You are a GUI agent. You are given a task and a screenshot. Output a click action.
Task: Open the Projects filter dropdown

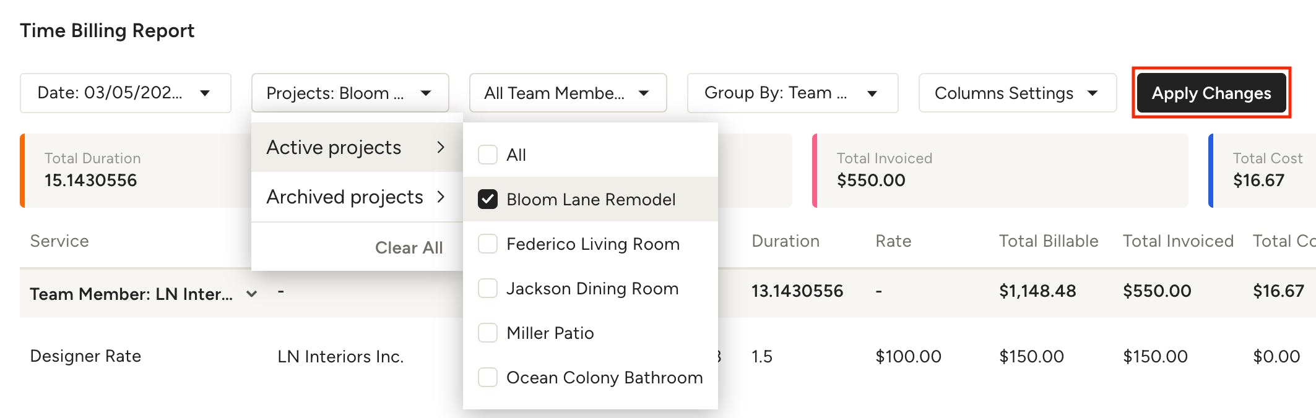click(x=350, y=93)
